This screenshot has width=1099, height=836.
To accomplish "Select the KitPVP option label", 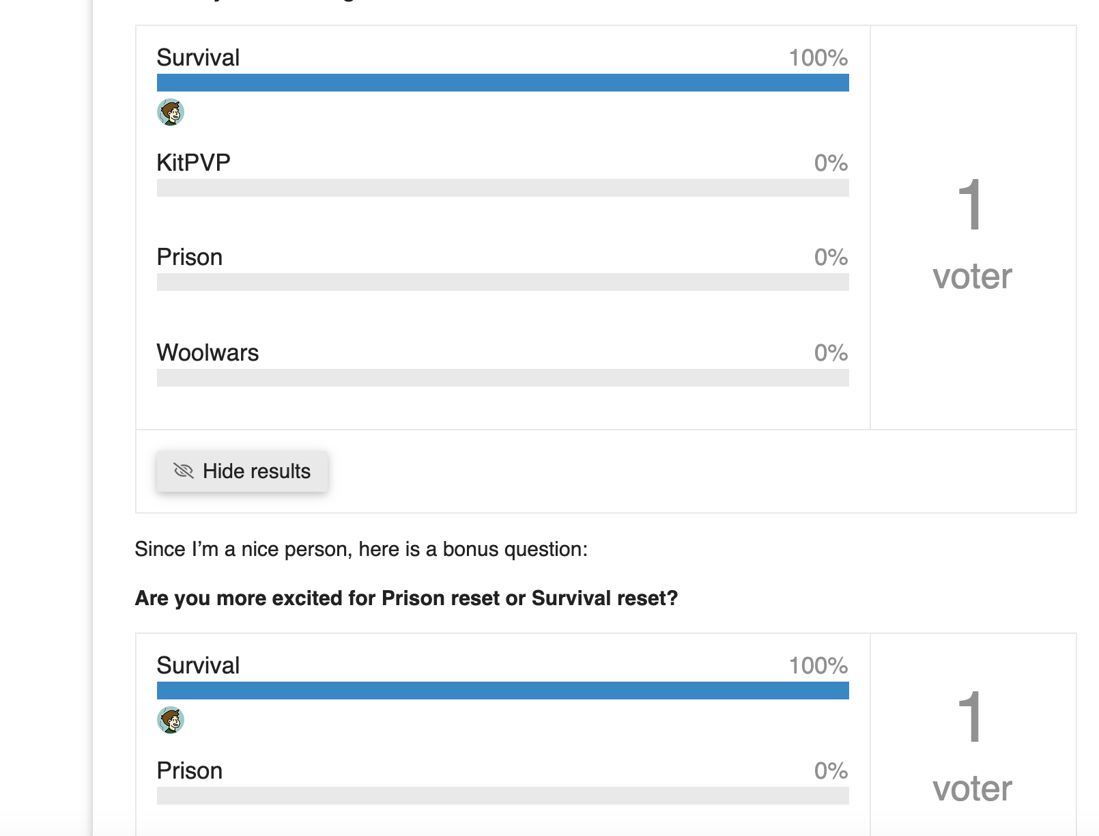I will [x=194, y=163].
